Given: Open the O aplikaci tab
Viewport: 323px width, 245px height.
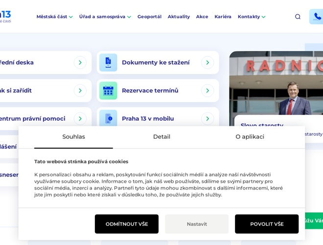Looking at the screenshot, I should click(250, 137).
